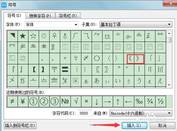The width and height of the screenshot is (177, 131).
Task: Choose the ideographic full stop 。
Action: [x=55, y=58]
